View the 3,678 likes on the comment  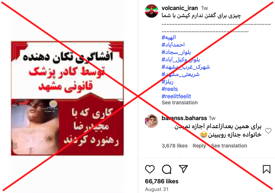(x=175, y=146)
